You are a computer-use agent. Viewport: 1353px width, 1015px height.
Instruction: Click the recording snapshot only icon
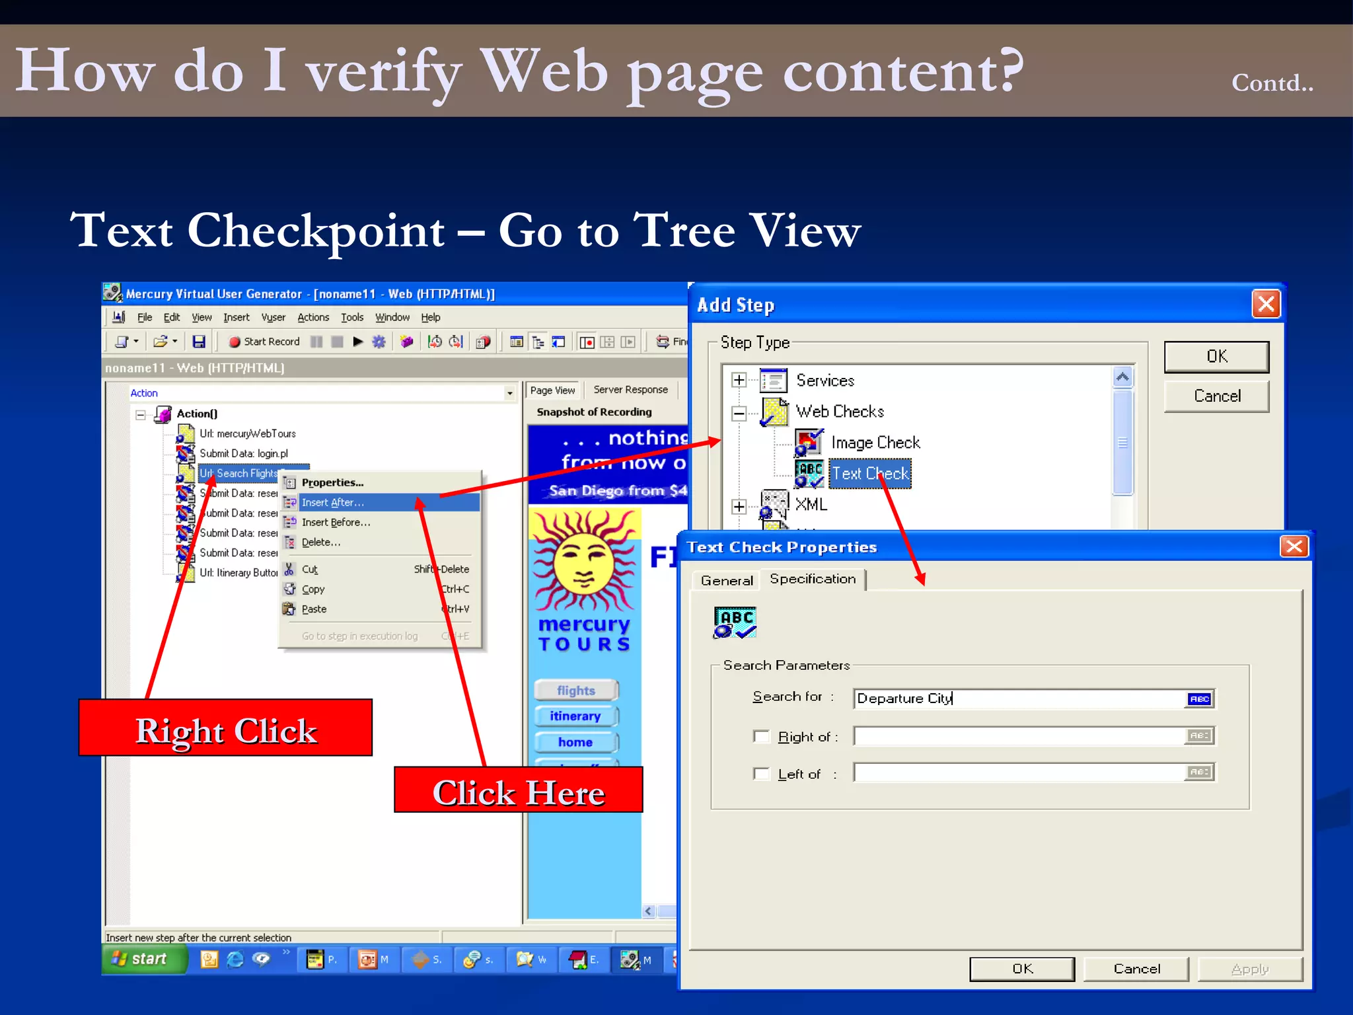point(587,342)
